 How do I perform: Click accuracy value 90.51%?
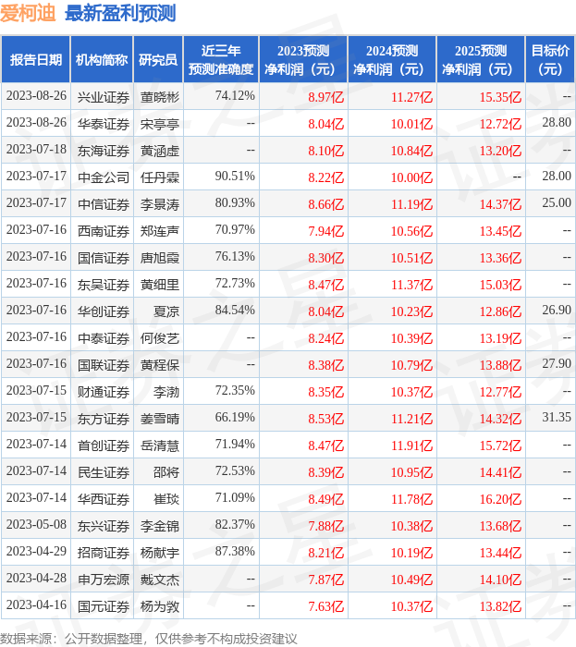click(235, 177)
